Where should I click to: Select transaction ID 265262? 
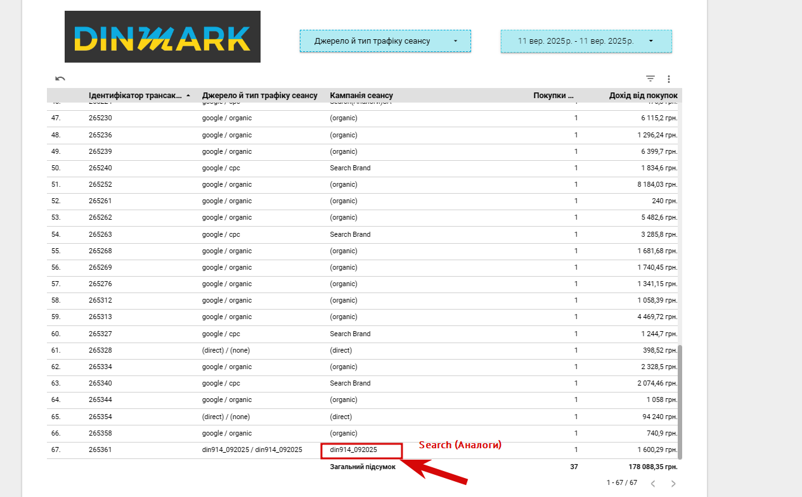[x=100, y=217]
